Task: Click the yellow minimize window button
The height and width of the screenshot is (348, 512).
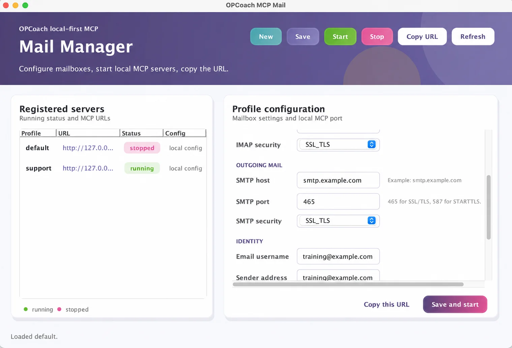Action: click(16, 5)
